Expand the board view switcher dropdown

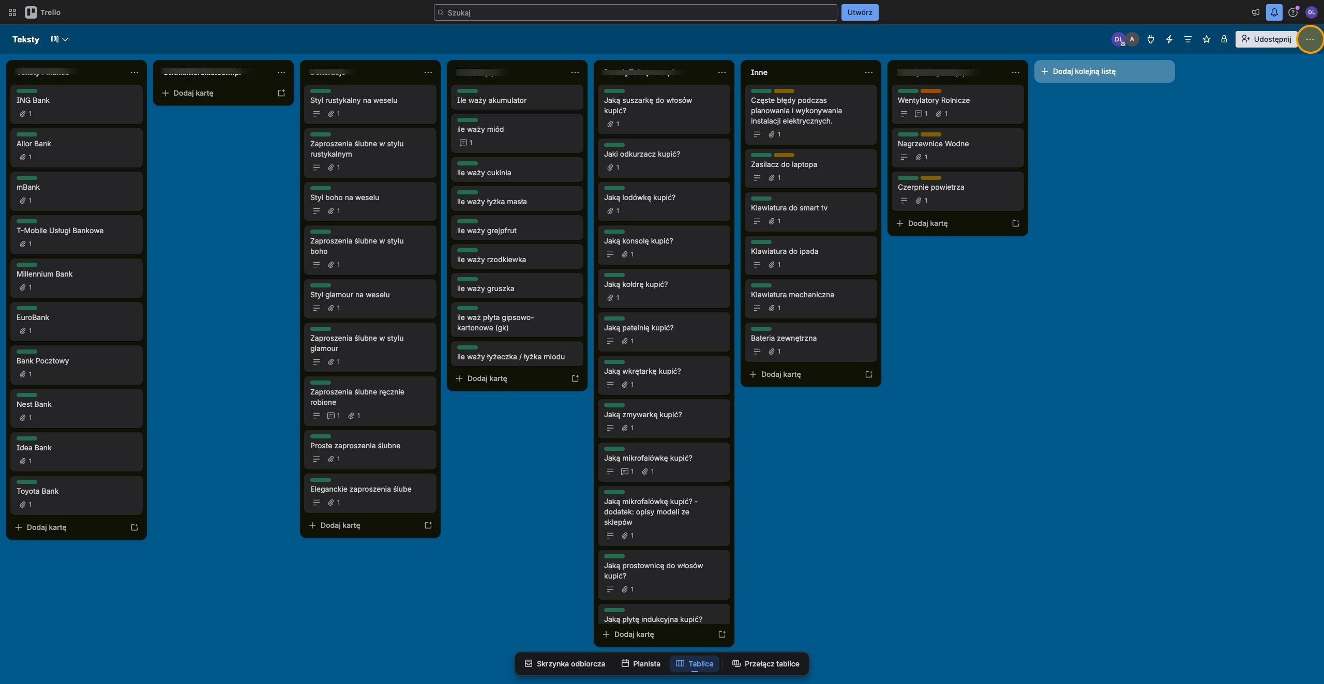59,39
